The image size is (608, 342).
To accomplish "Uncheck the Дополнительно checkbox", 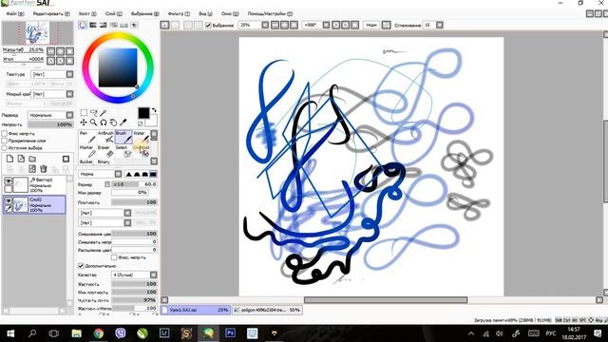I will pos(81,266).
